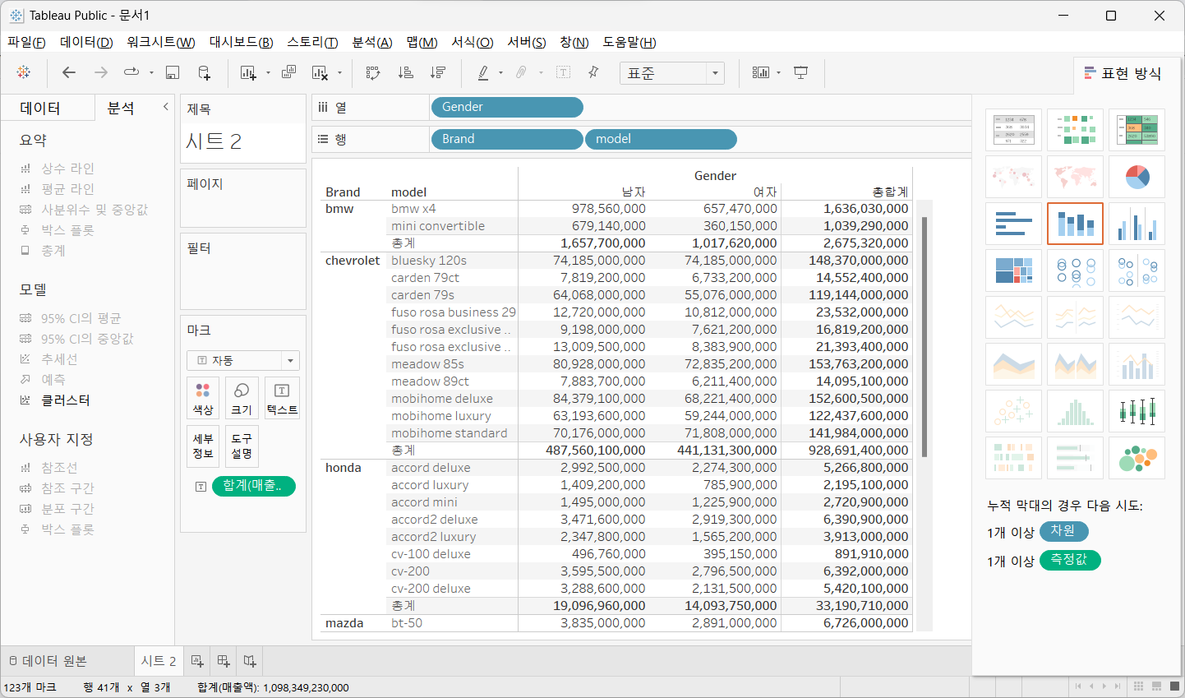
Task: Click the mobihome deluxe model row
Action: coord(442,399)
